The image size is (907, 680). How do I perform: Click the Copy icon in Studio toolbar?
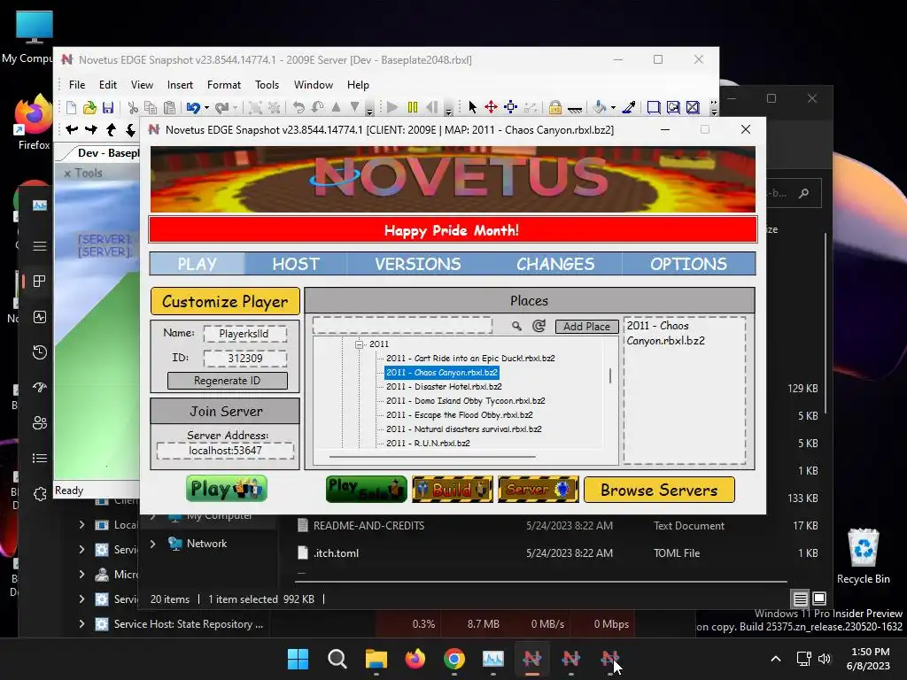tap(151, 107)
